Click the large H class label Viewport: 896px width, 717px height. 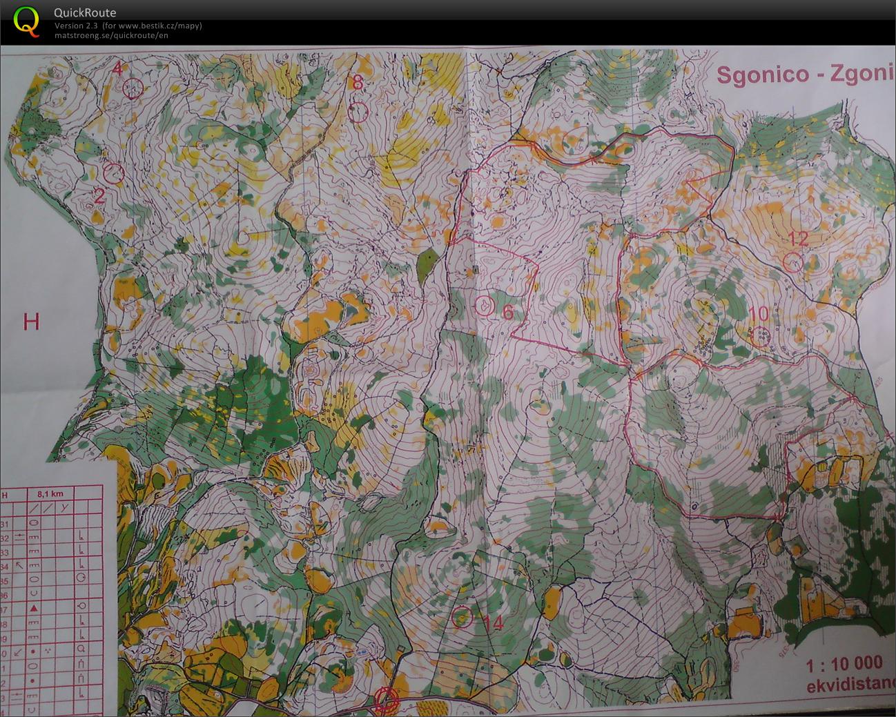pos(31,322)
